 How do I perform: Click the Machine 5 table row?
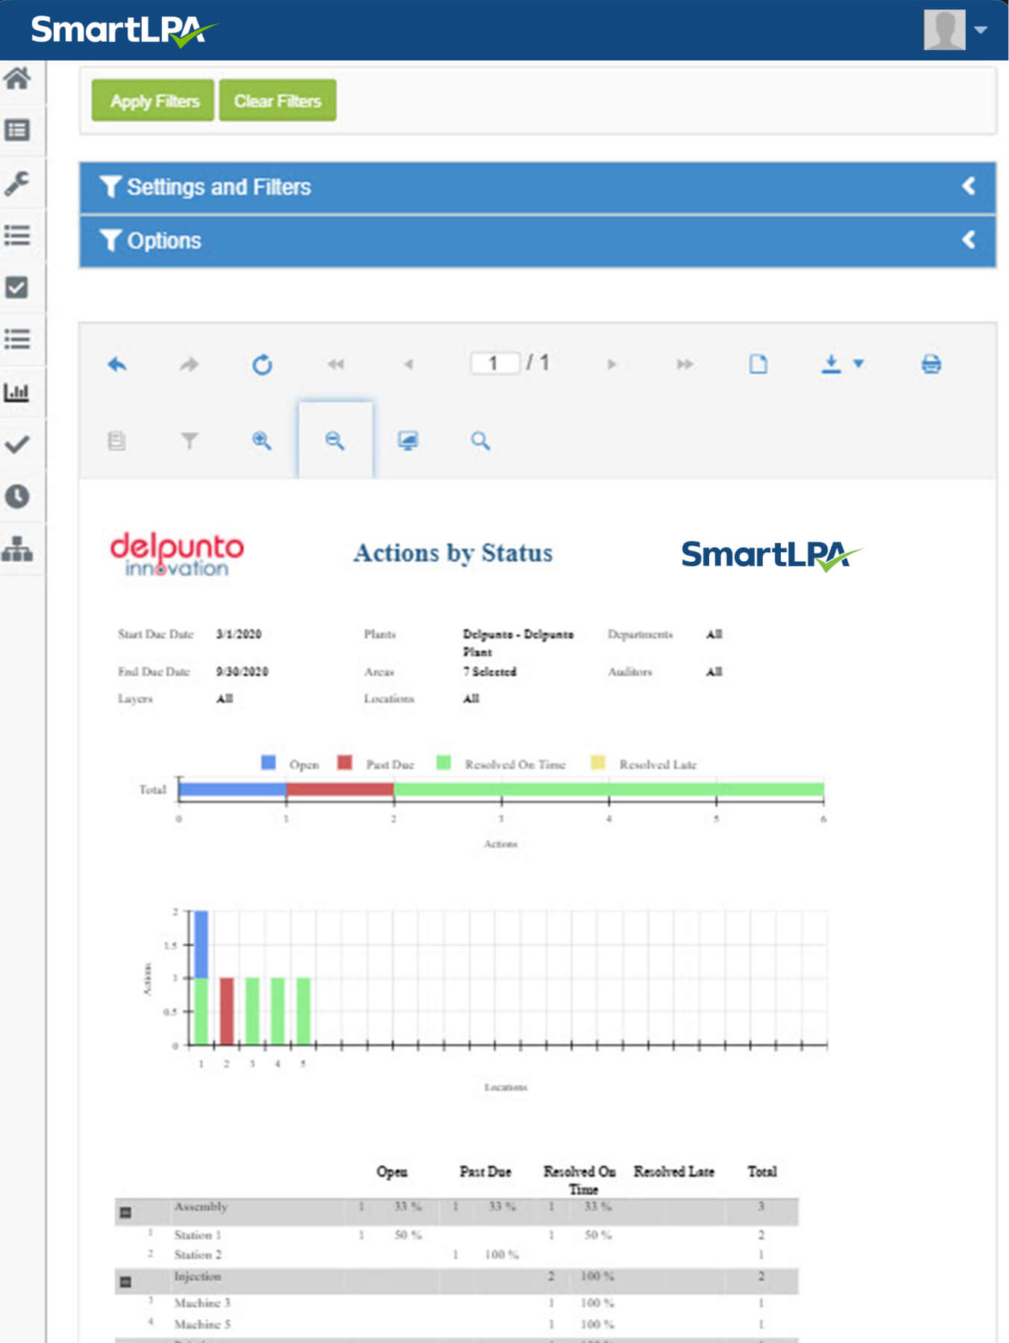[x=456, y=1324]
